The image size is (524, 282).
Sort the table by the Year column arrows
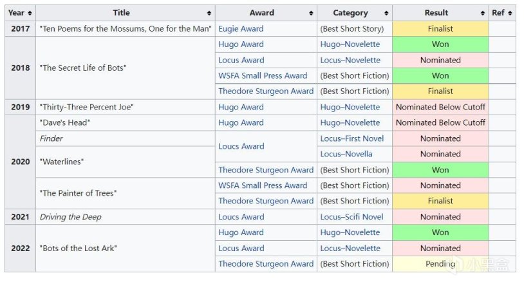(30, 13)
